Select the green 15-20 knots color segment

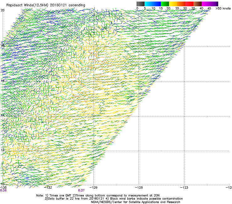click(x=165, y=4)
